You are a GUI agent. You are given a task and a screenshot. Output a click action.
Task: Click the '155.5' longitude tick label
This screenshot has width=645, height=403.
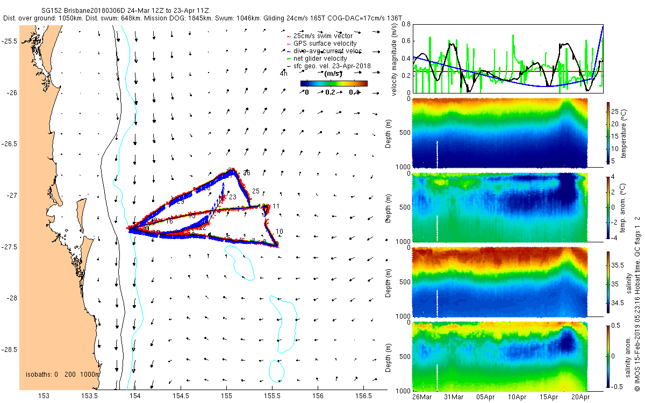(272, 397)
